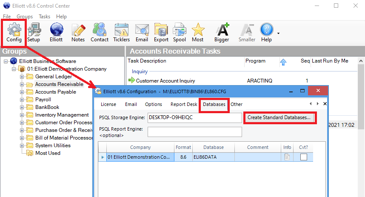The height and width of the screenshot is (197, 365).
Task: Expand the General Ledger folder
Action: [22, 77]
